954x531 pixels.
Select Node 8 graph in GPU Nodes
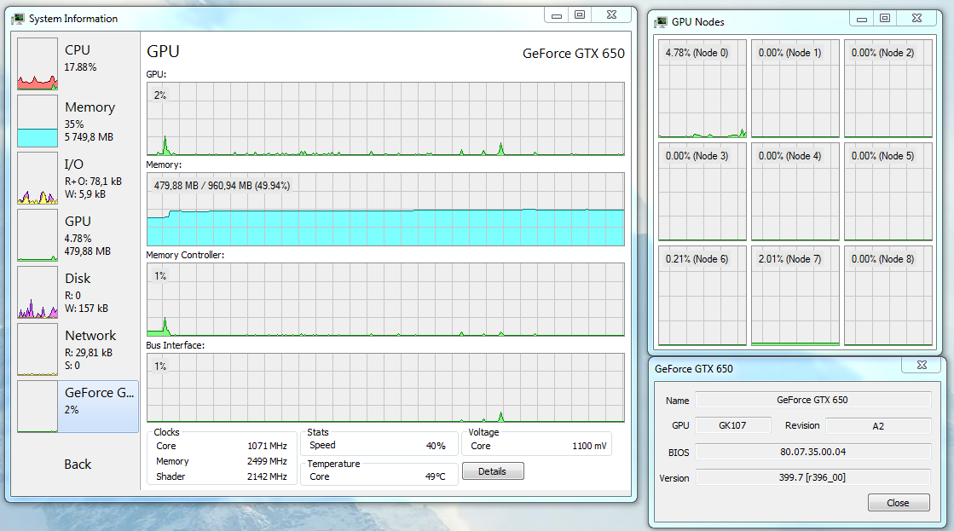click(x=888, y=296)
